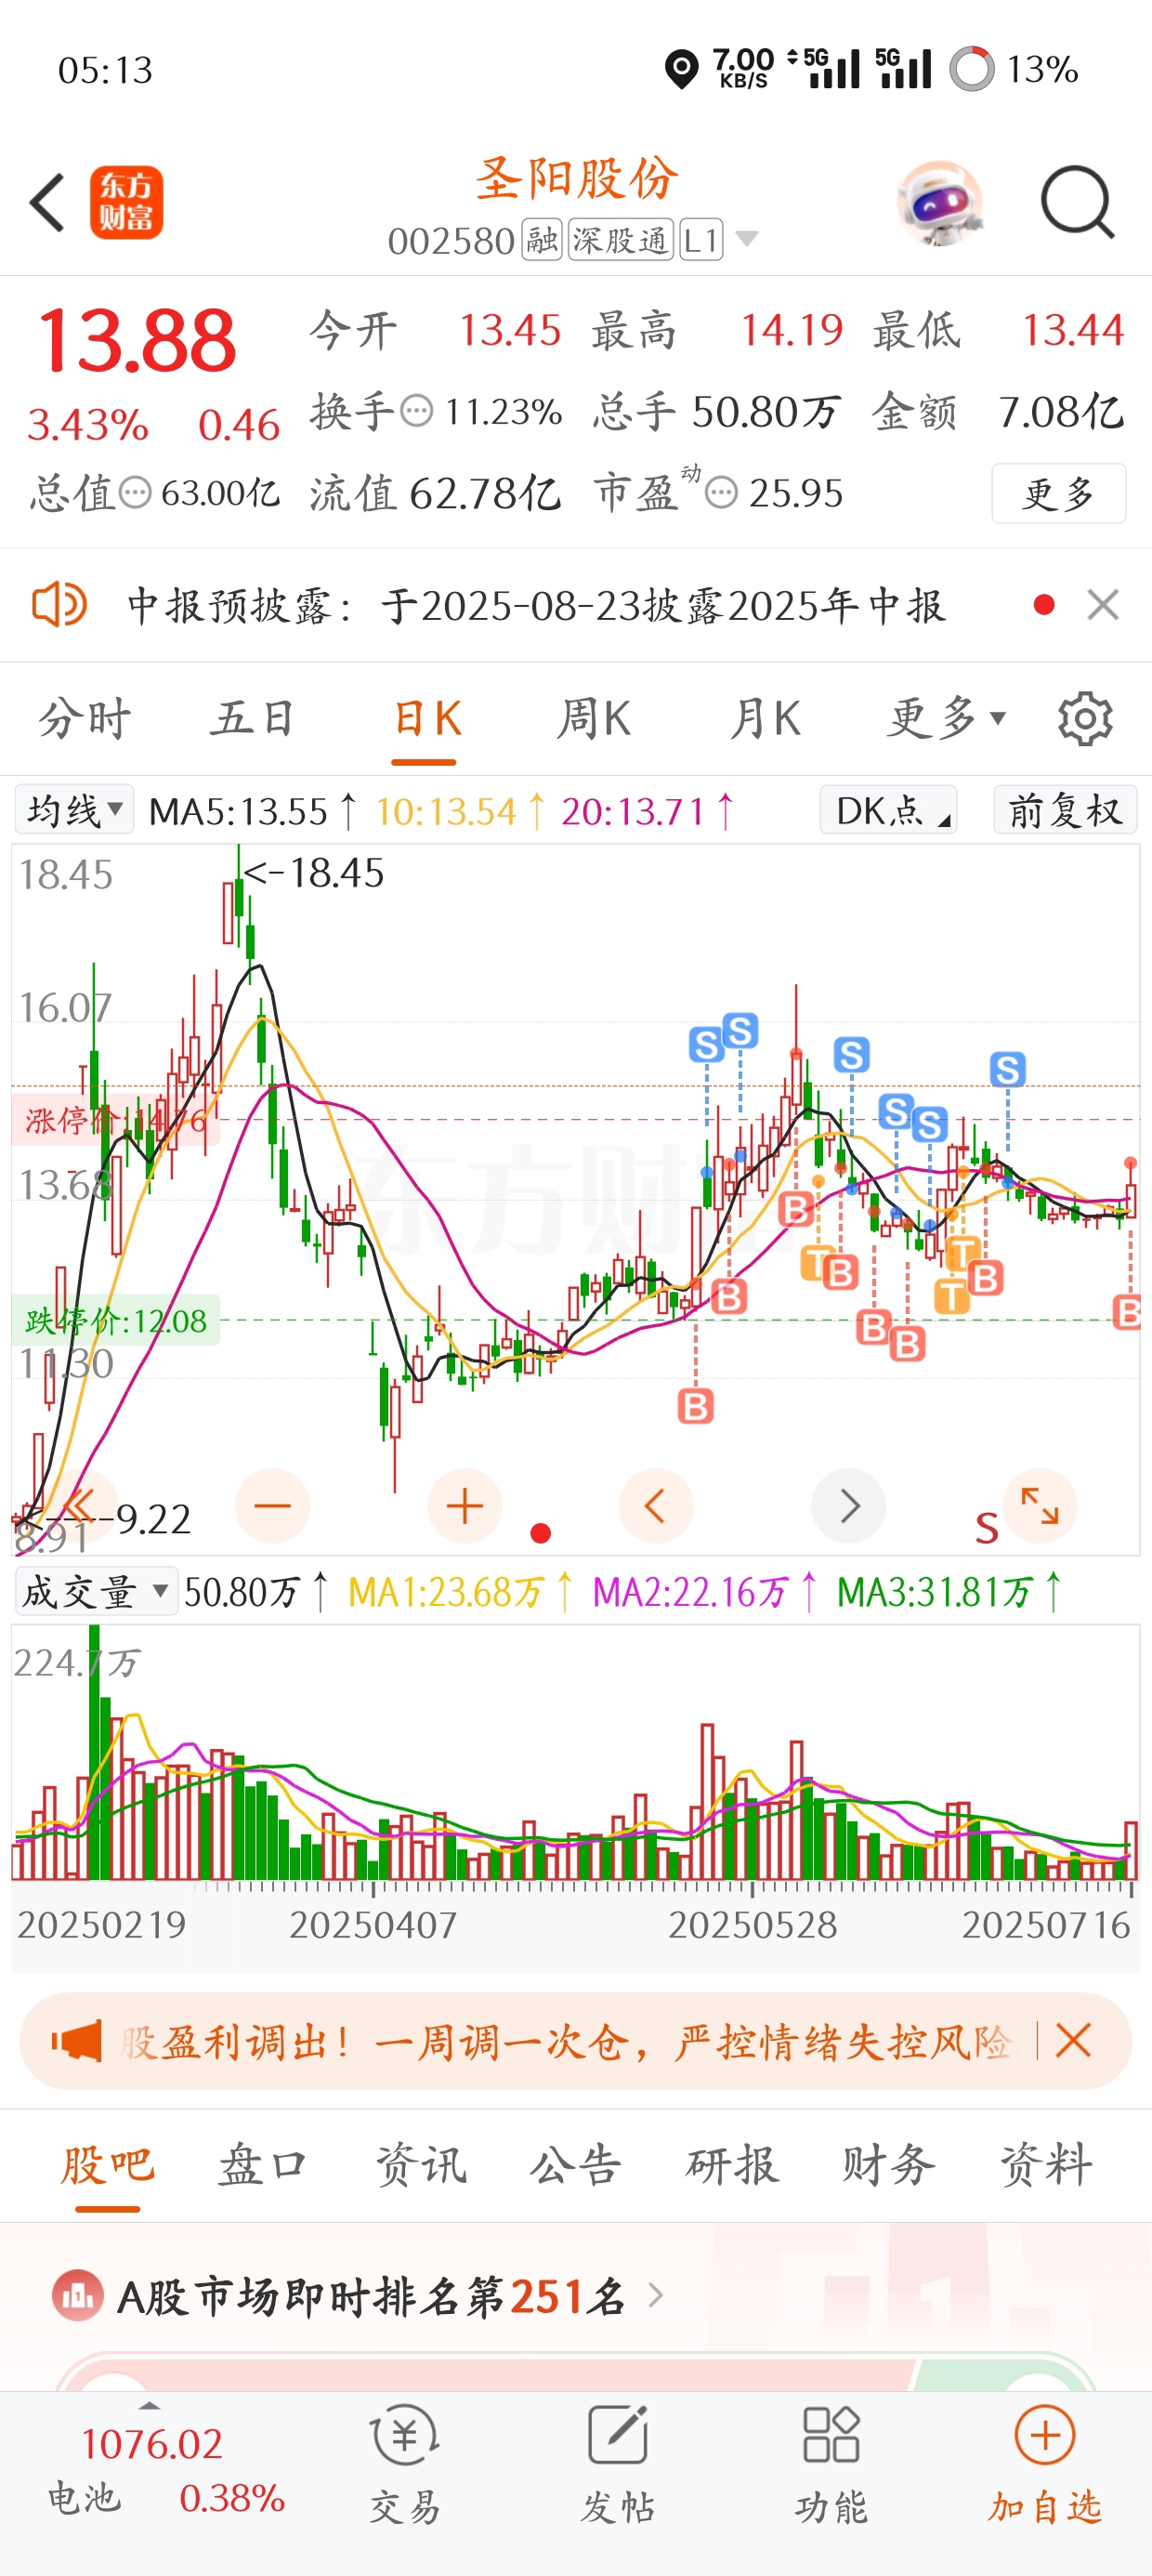
Task: Tap zoom out minus button on chart
Action: 272,1506
